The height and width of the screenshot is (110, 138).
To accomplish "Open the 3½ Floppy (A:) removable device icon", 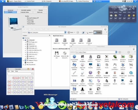I will [x=57, y=55].
